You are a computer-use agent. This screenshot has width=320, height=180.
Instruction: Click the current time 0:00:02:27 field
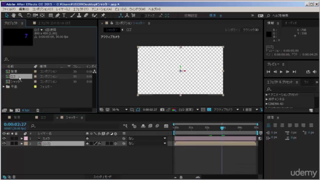[x=15, y=124]
